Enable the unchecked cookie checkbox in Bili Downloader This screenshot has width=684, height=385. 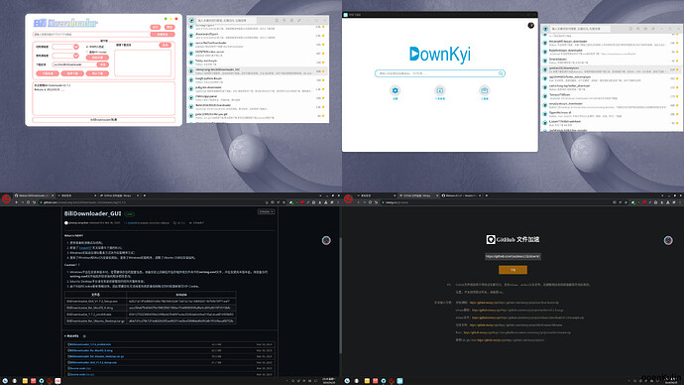(87, 52)
